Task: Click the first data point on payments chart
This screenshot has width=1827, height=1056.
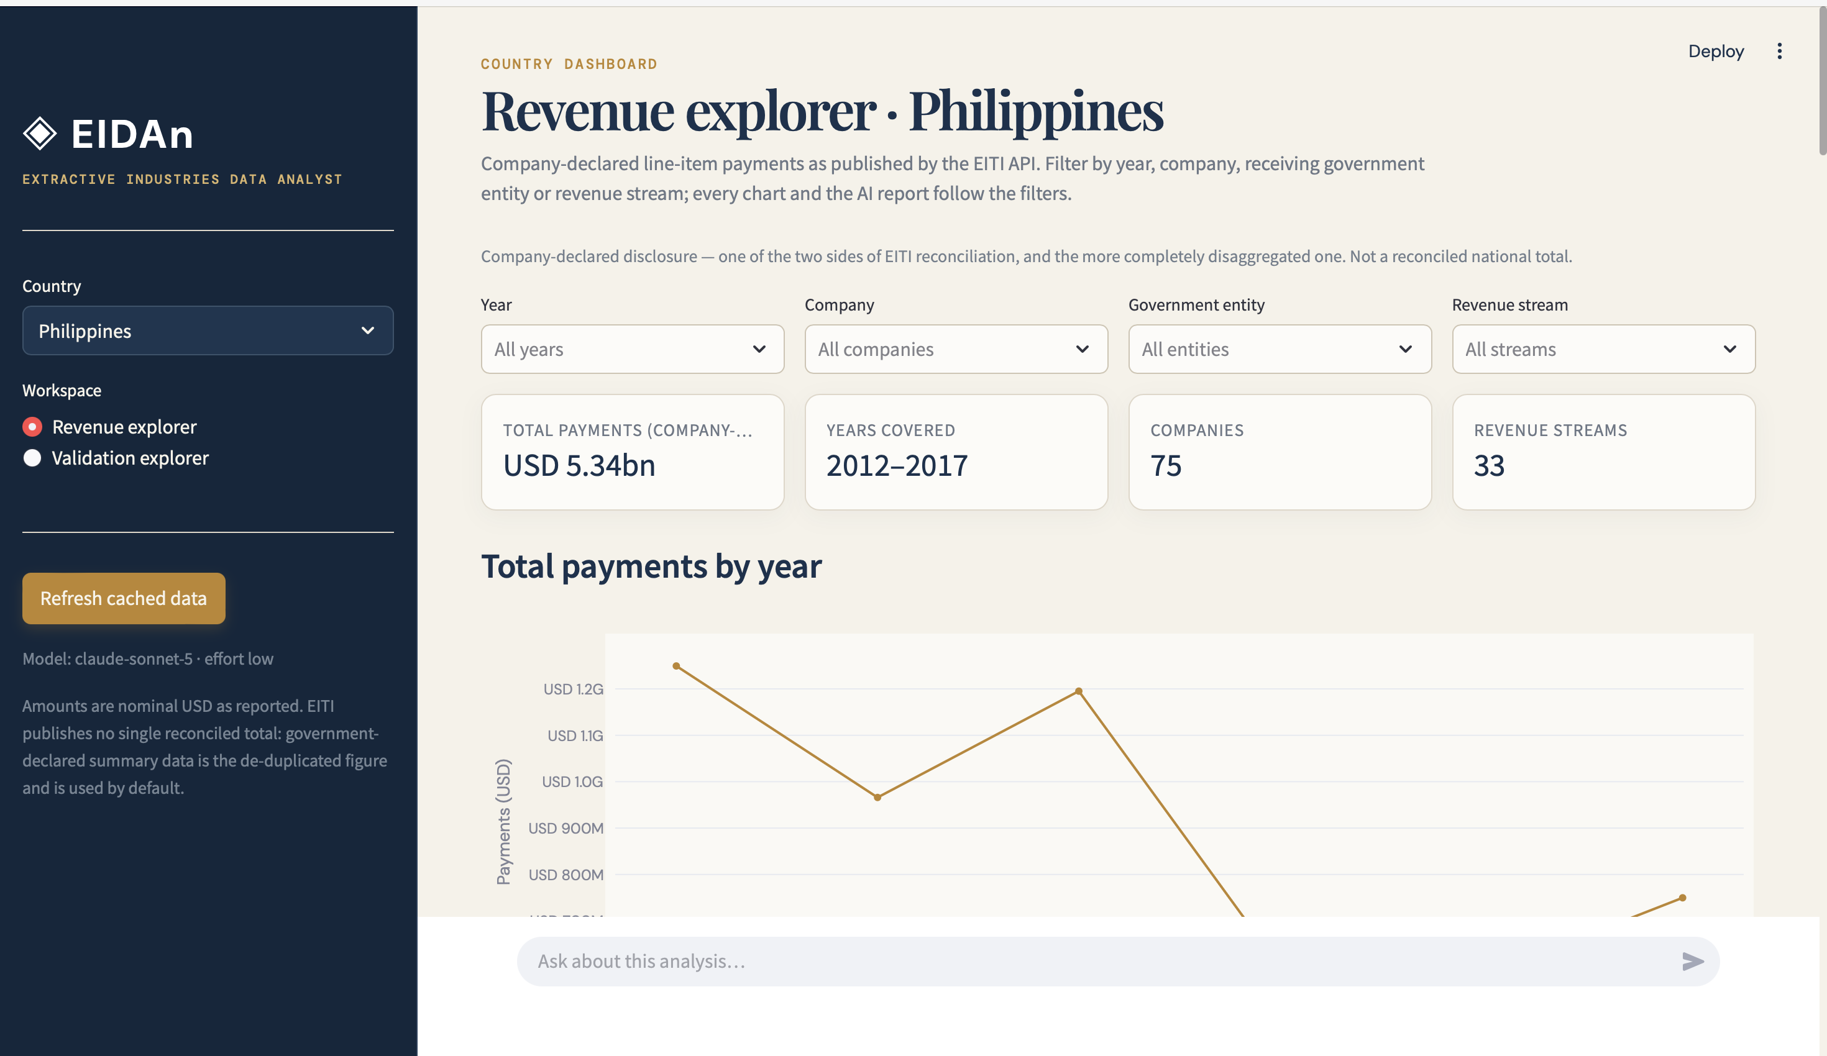Action: click(x=676, y=666)
